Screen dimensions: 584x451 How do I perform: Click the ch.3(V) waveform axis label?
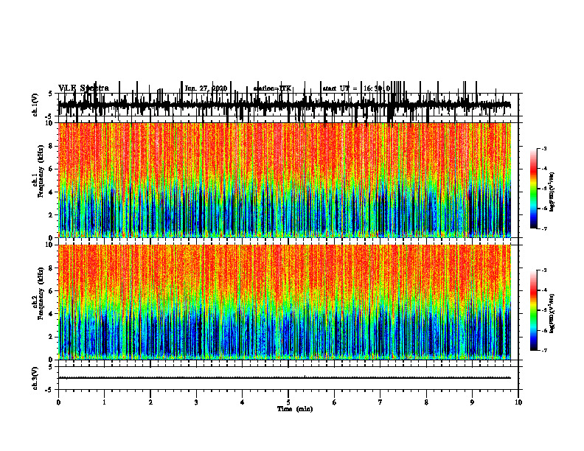[x=35, y=378]
